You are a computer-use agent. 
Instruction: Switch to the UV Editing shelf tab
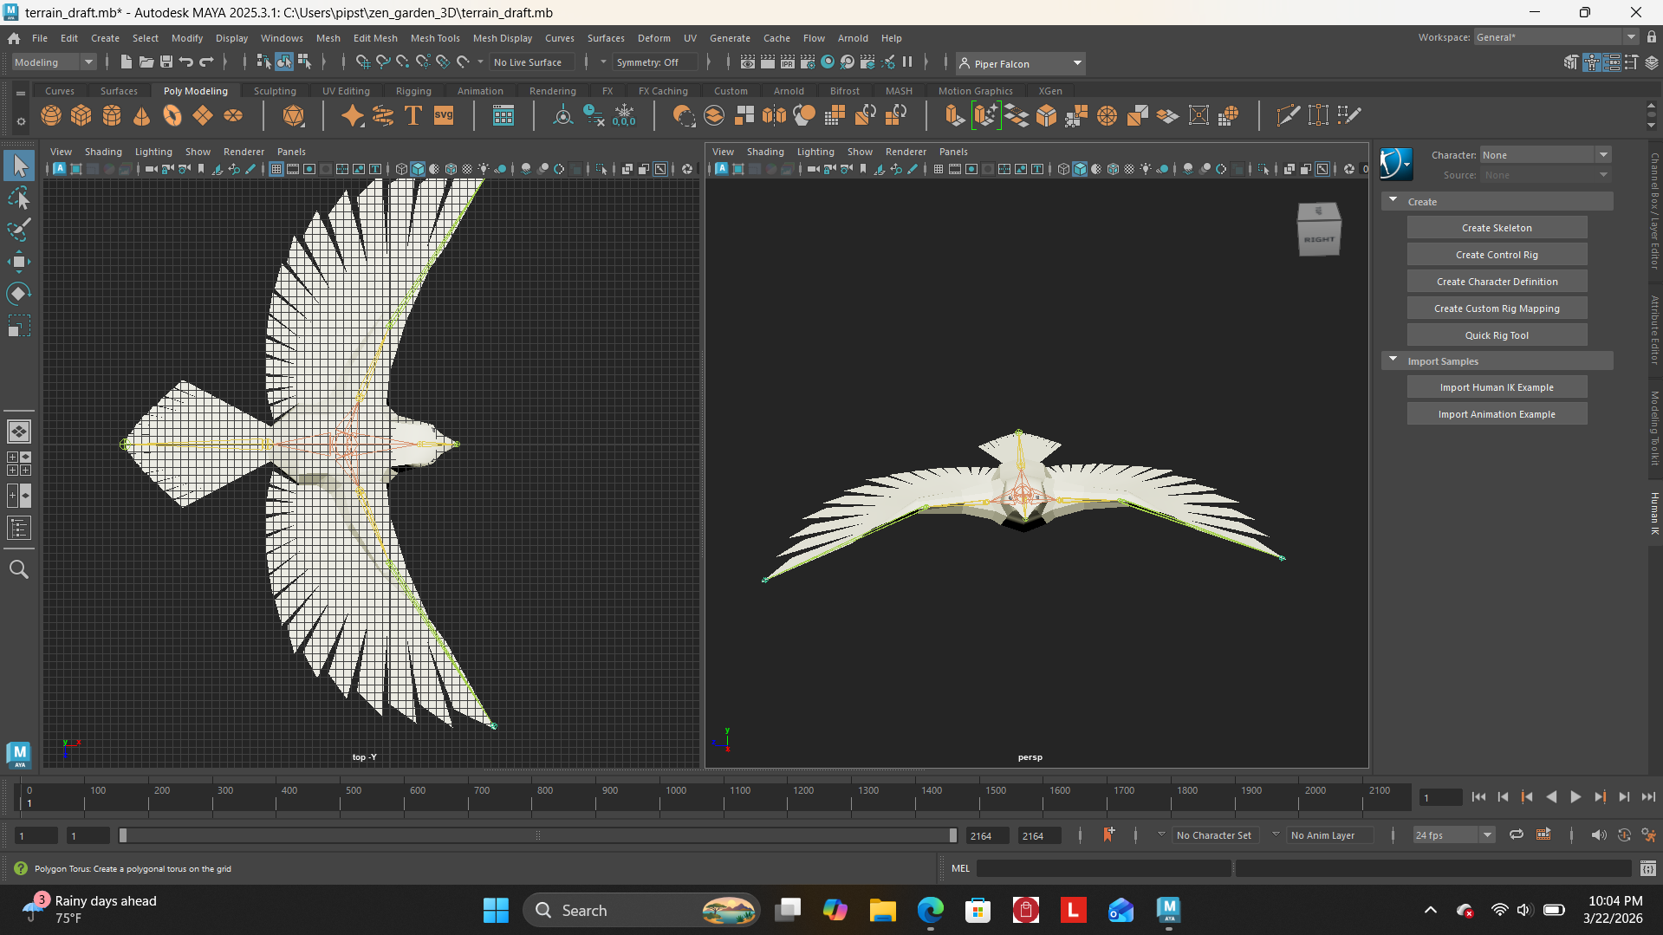click(x=346, y=91)
